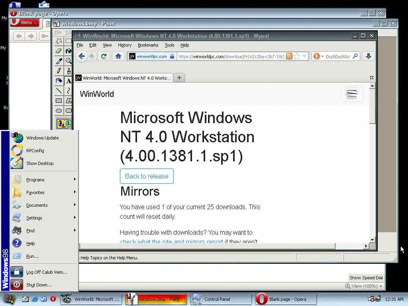The height and width of the screenshot is (306, 408).
Task: Click Show Speed Dial in Opera
Action: [366, 278]
